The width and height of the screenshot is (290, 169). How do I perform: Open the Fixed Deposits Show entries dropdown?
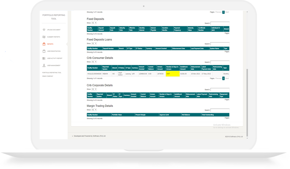(x=94, y=23)
